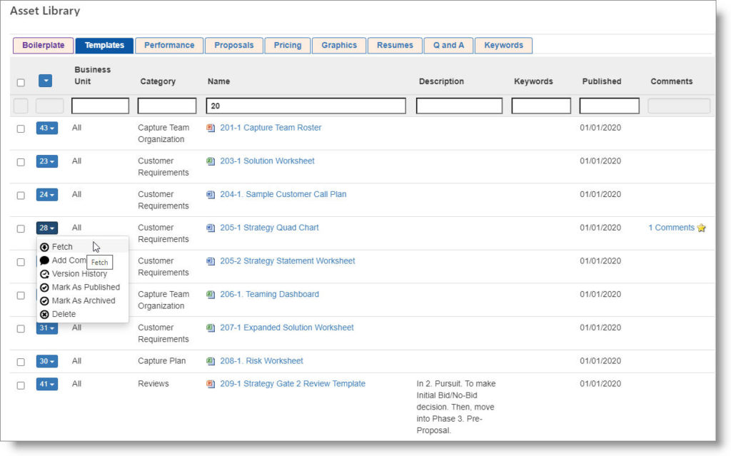Click the Keywords filter field
Image resolution: width=731 pixels, height=456 pixels.
pyautogui.click(x=541, y=106)
